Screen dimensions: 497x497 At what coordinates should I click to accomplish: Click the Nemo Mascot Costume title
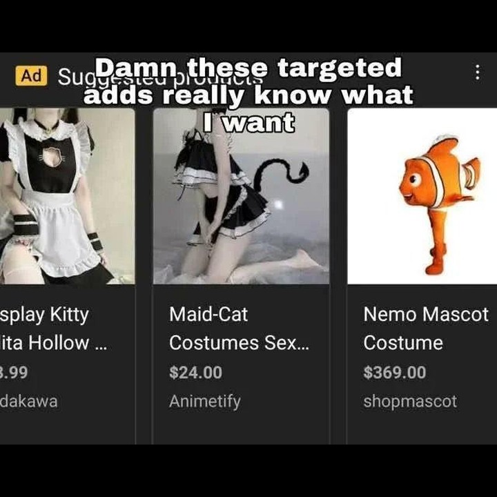pyautogui.click(x=426, y=329)
